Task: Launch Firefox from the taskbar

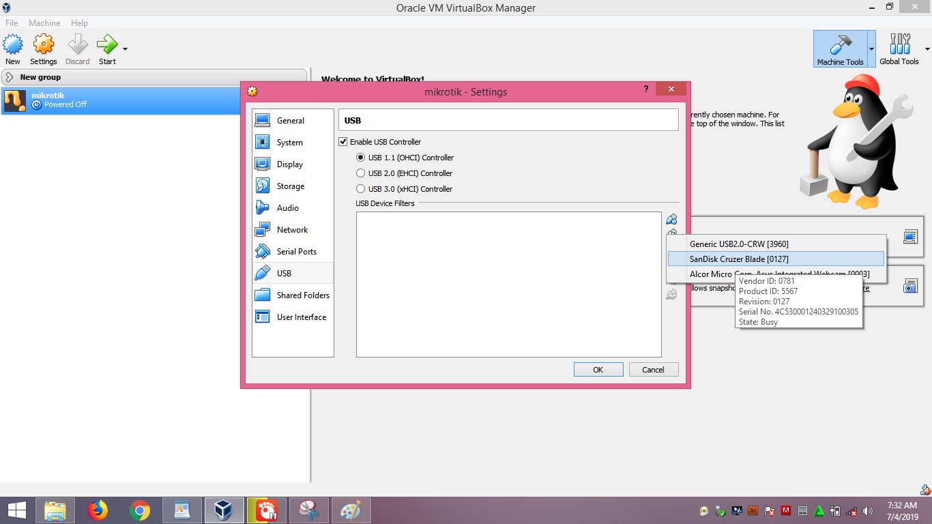Action: (98, 510)
